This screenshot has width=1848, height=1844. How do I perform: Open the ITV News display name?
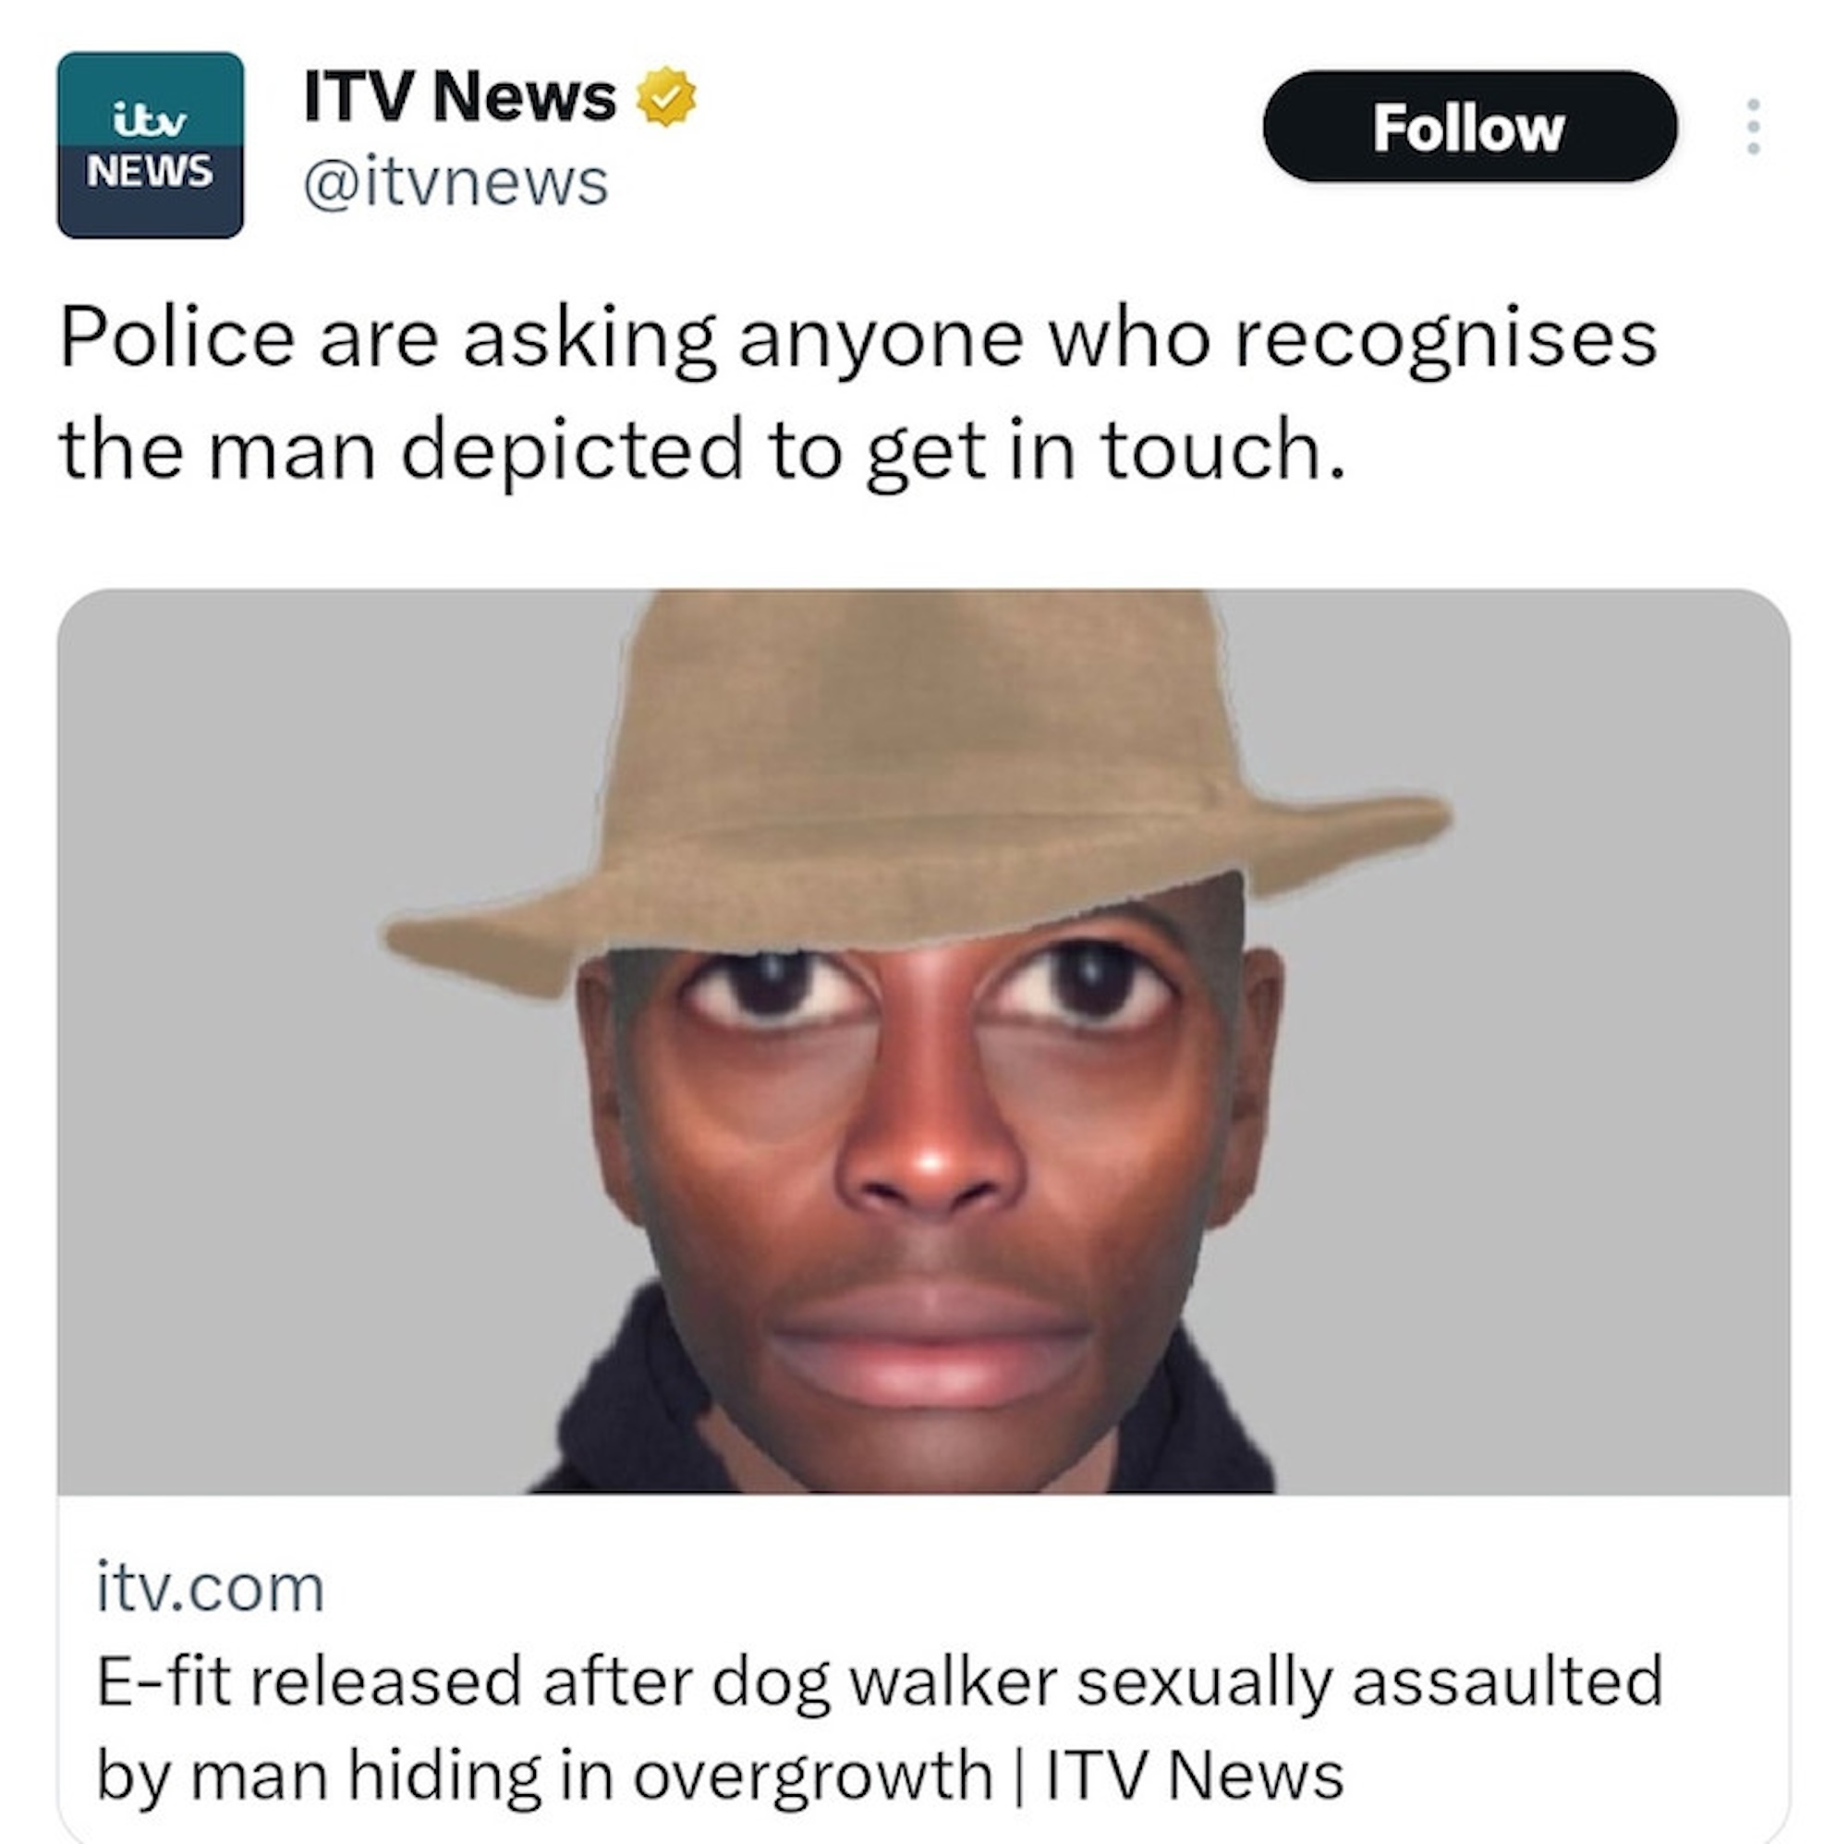[x=459, y=97]
